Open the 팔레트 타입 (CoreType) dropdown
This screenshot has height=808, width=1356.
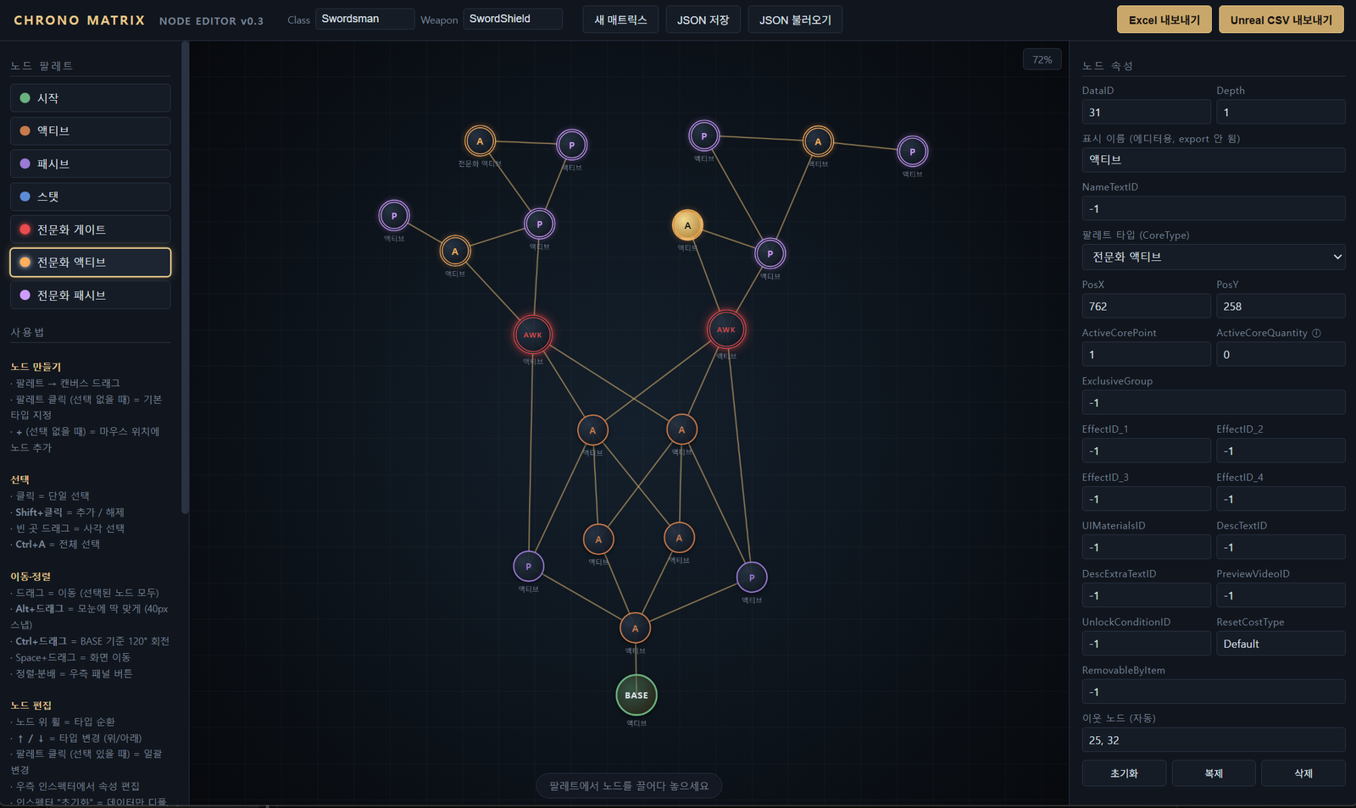(x=1214, y=257)
